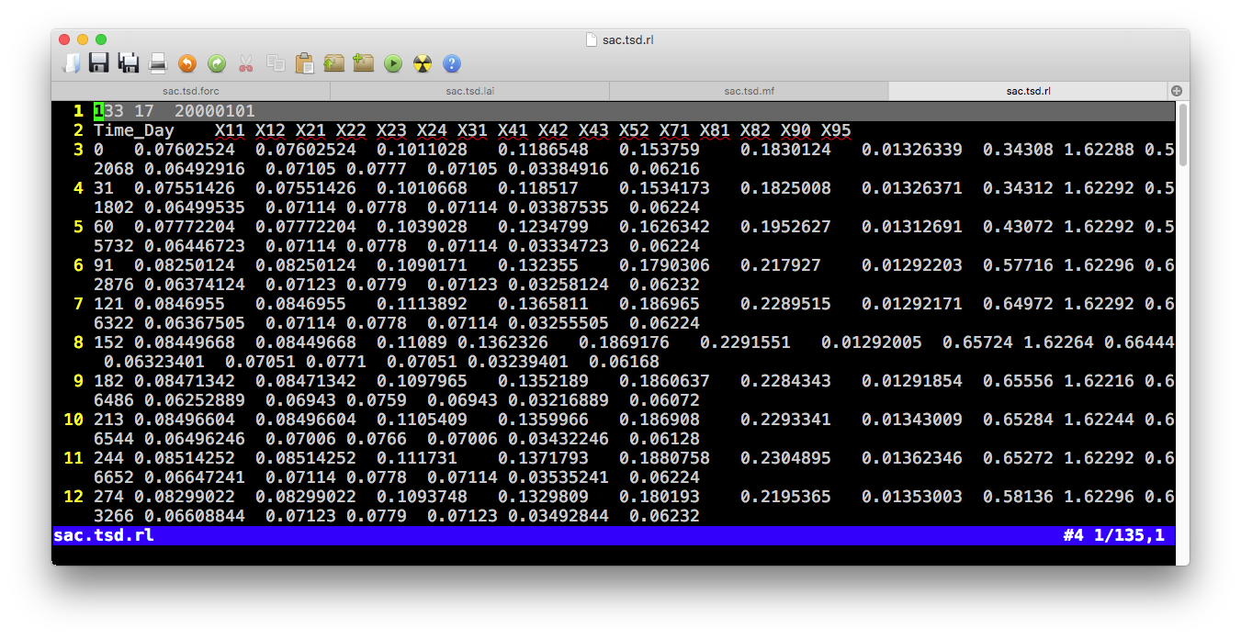1241x639 pixels.
Task: Run script with the green play icon
Action: click(393, 63)
